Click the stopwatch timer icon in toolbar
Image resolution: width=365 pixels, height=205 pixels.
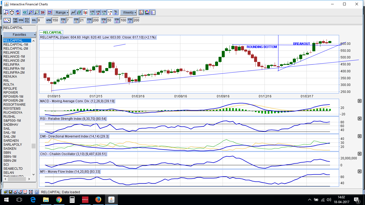(x=12, y=12)
